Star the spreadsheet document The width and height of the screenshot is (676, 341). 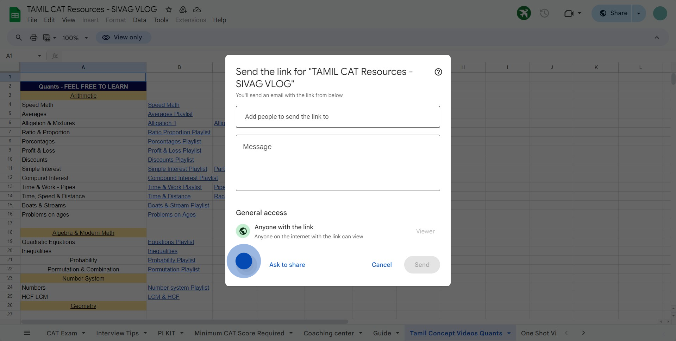point(169,9)
